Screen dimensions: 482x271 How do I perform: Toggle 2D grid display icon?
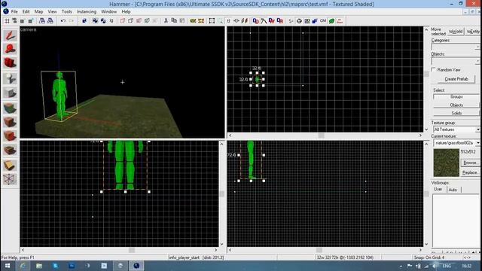click(7, 21)
